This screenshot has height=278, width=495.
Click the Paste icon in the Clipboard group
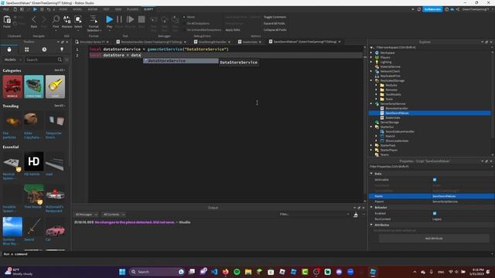[x=7, y=20]
